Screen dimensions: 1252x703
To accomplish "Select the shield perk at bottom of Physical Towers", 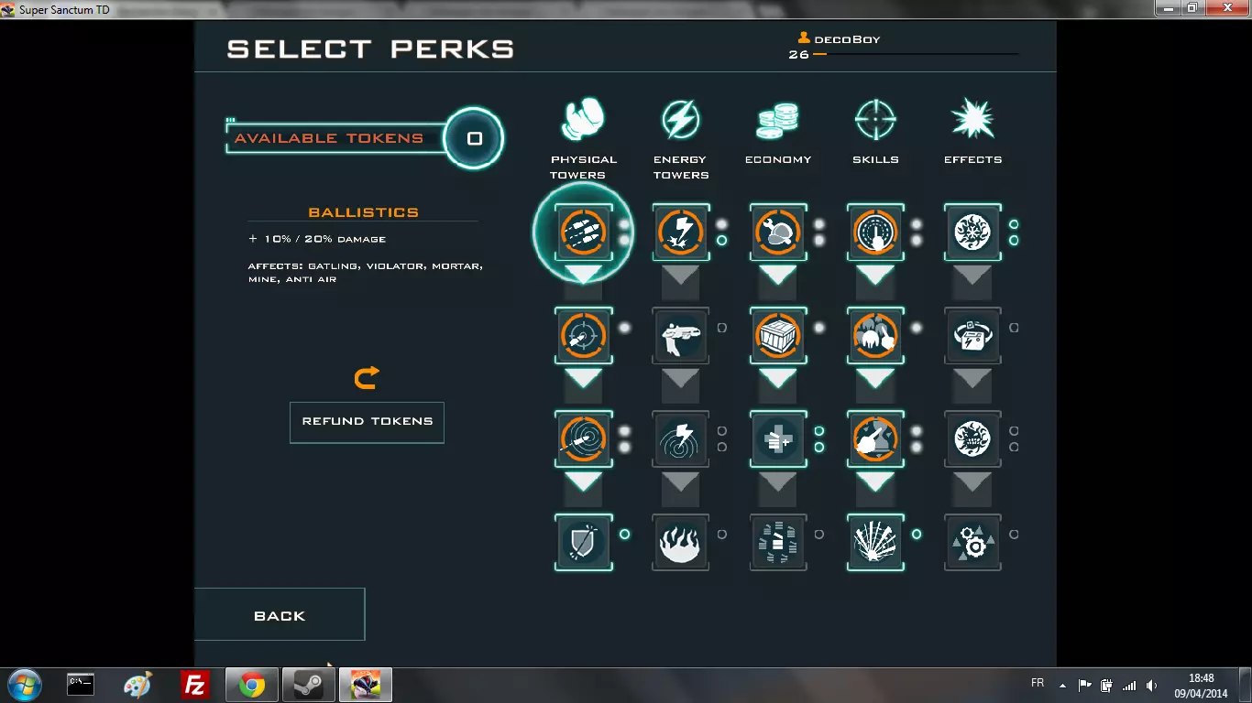I will (x=583, y=542).
